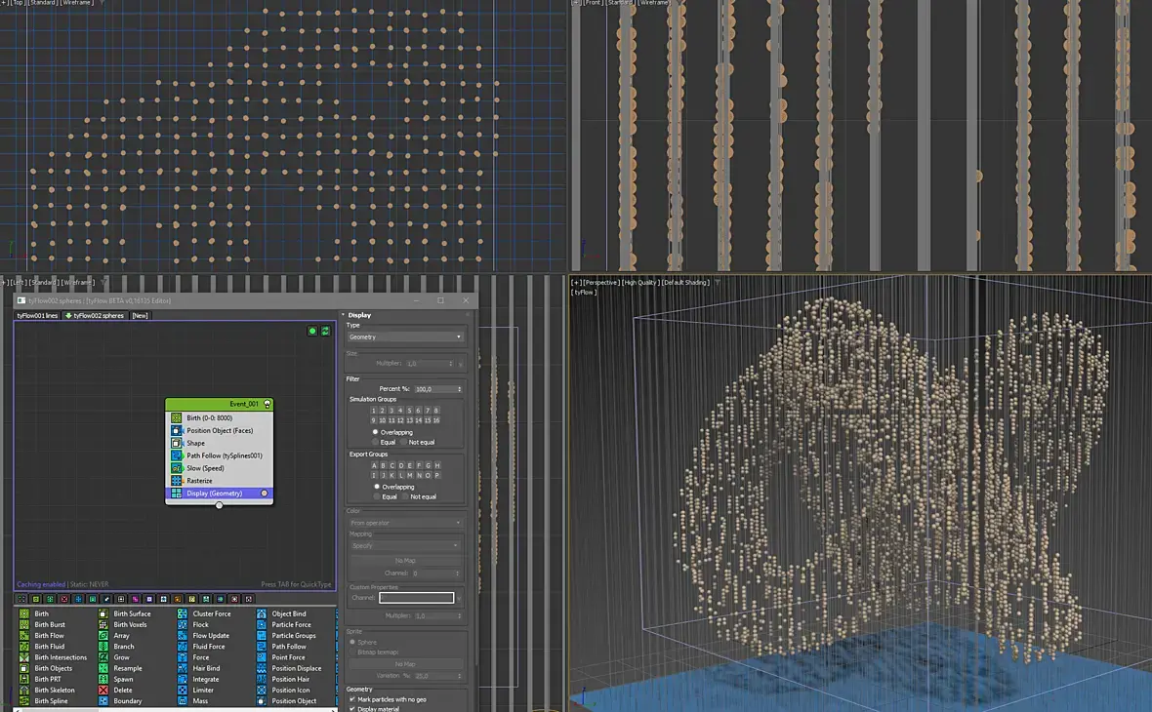Viewport: 1152px width, 712px height.
Task: Open the [New] flow tab
Action: (x=140, y=316)
